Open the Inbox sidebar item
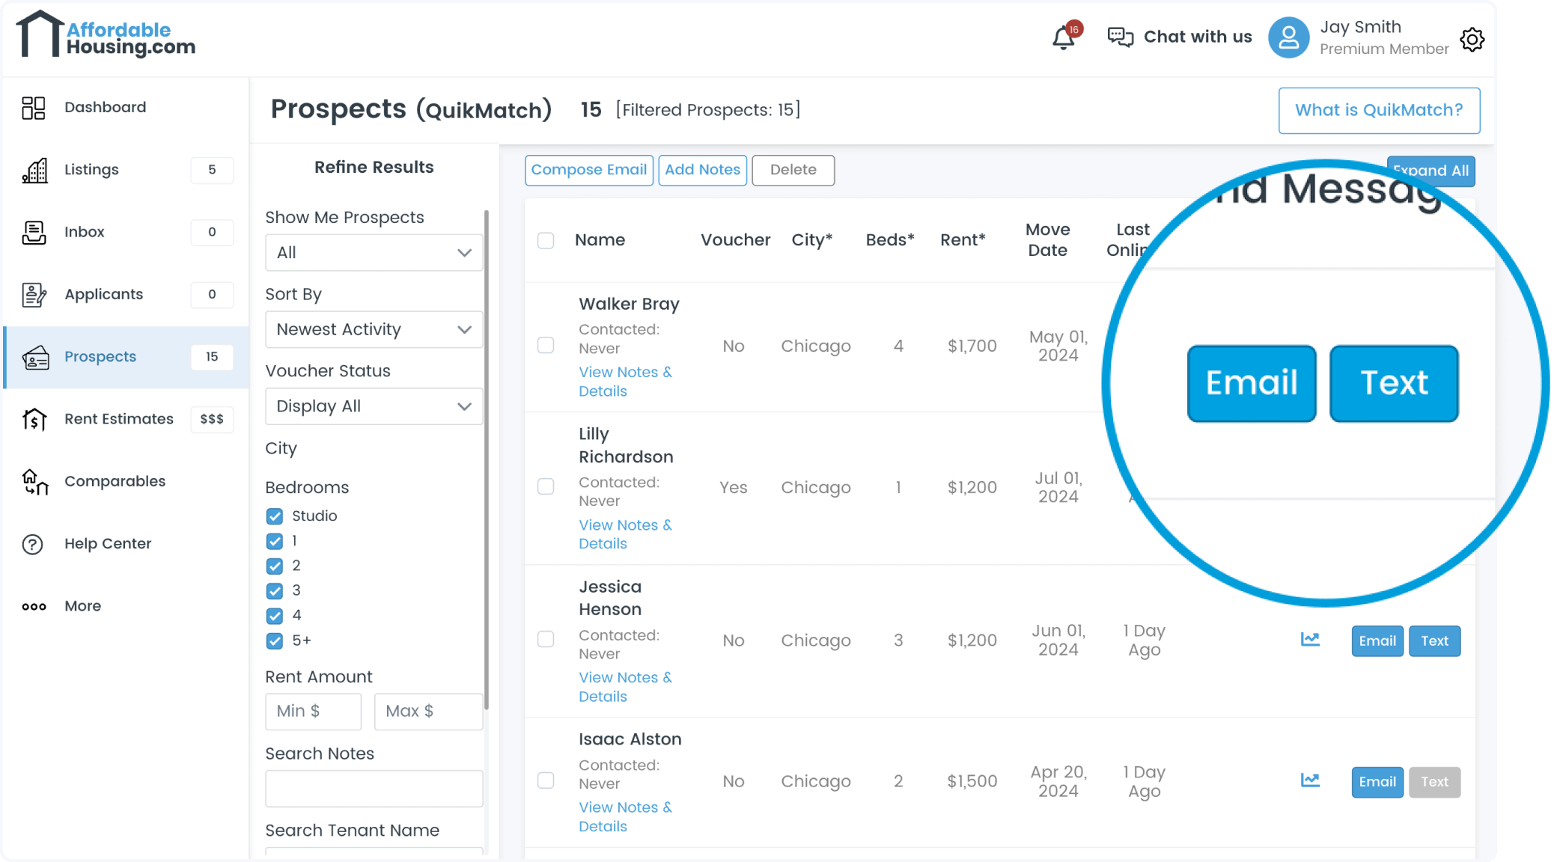 [x=84, y=232]
